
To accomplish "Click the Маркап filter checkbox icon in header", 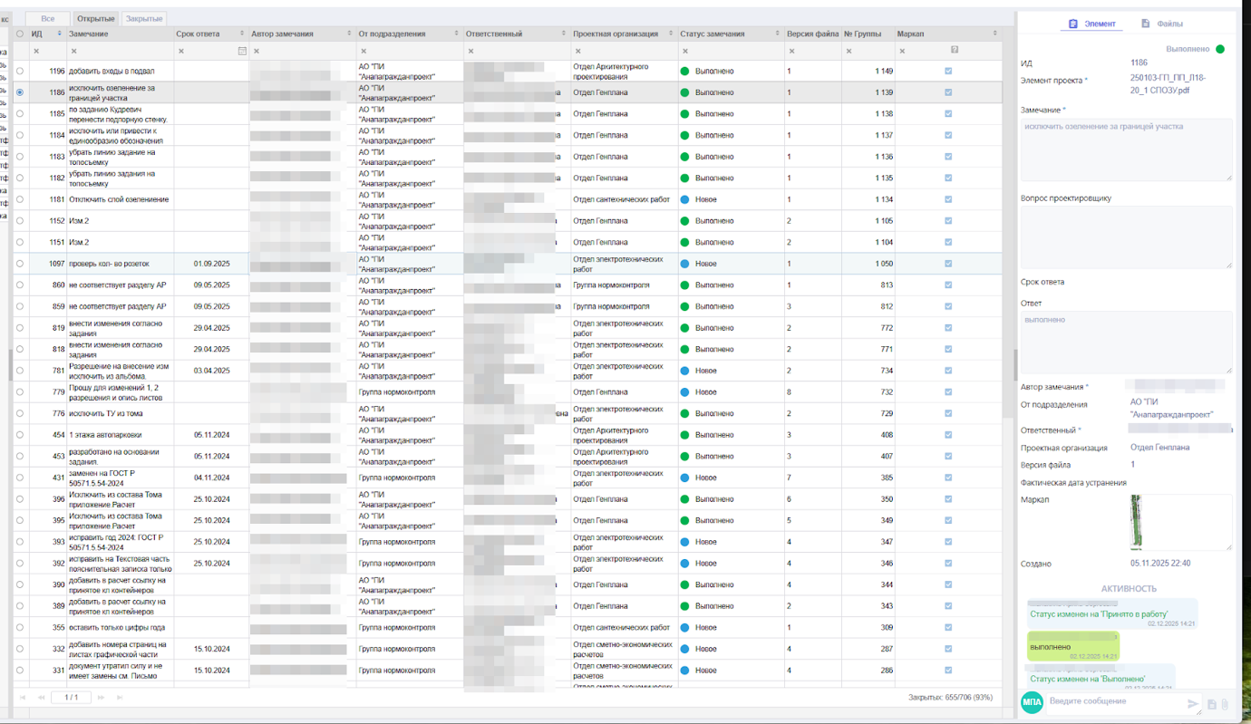I will pyautogui.click(x=955, y=50).
